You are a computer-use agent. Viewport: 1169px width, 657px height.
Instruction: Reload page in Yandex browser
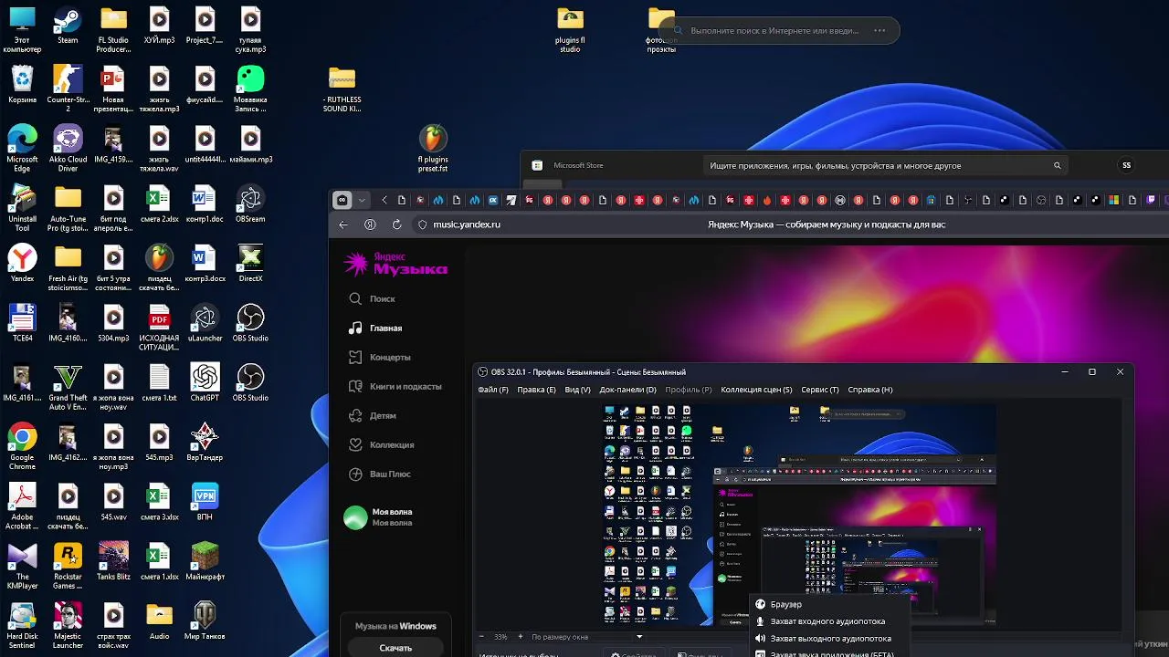(397, 224)
